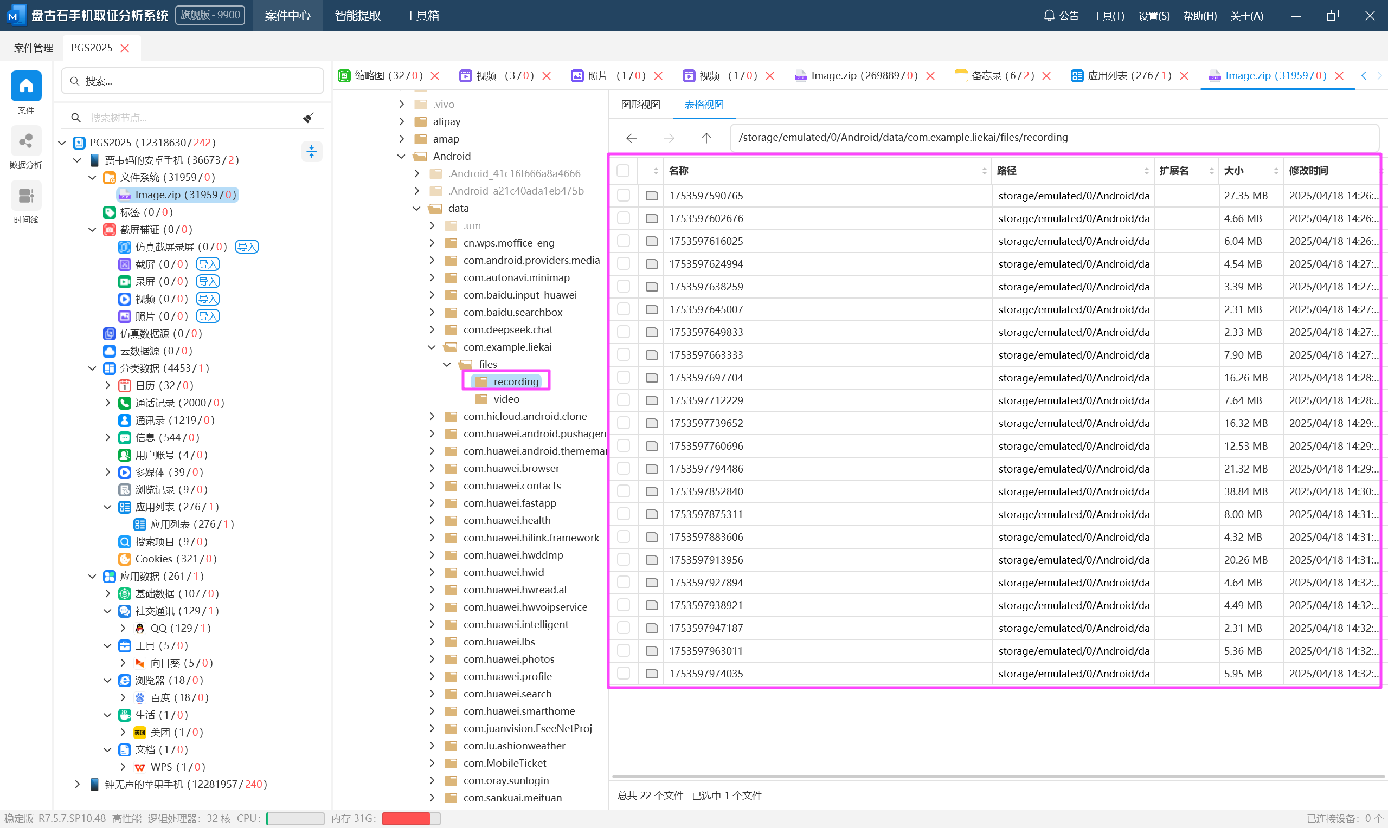Screen dimensions: 1388x828
Task: Click the 浏览记录 icon in tree
Action: 125,490
